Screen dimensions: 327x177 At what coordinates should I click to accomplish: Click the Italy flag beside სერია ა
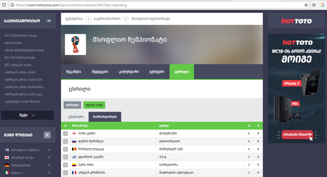(7, 173)
